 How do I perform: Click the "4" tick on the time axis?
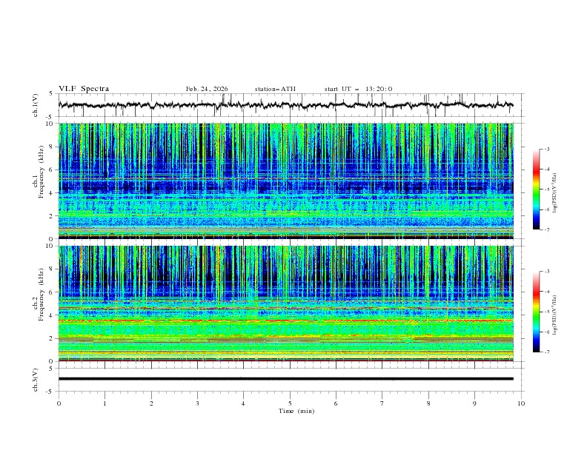243,403
